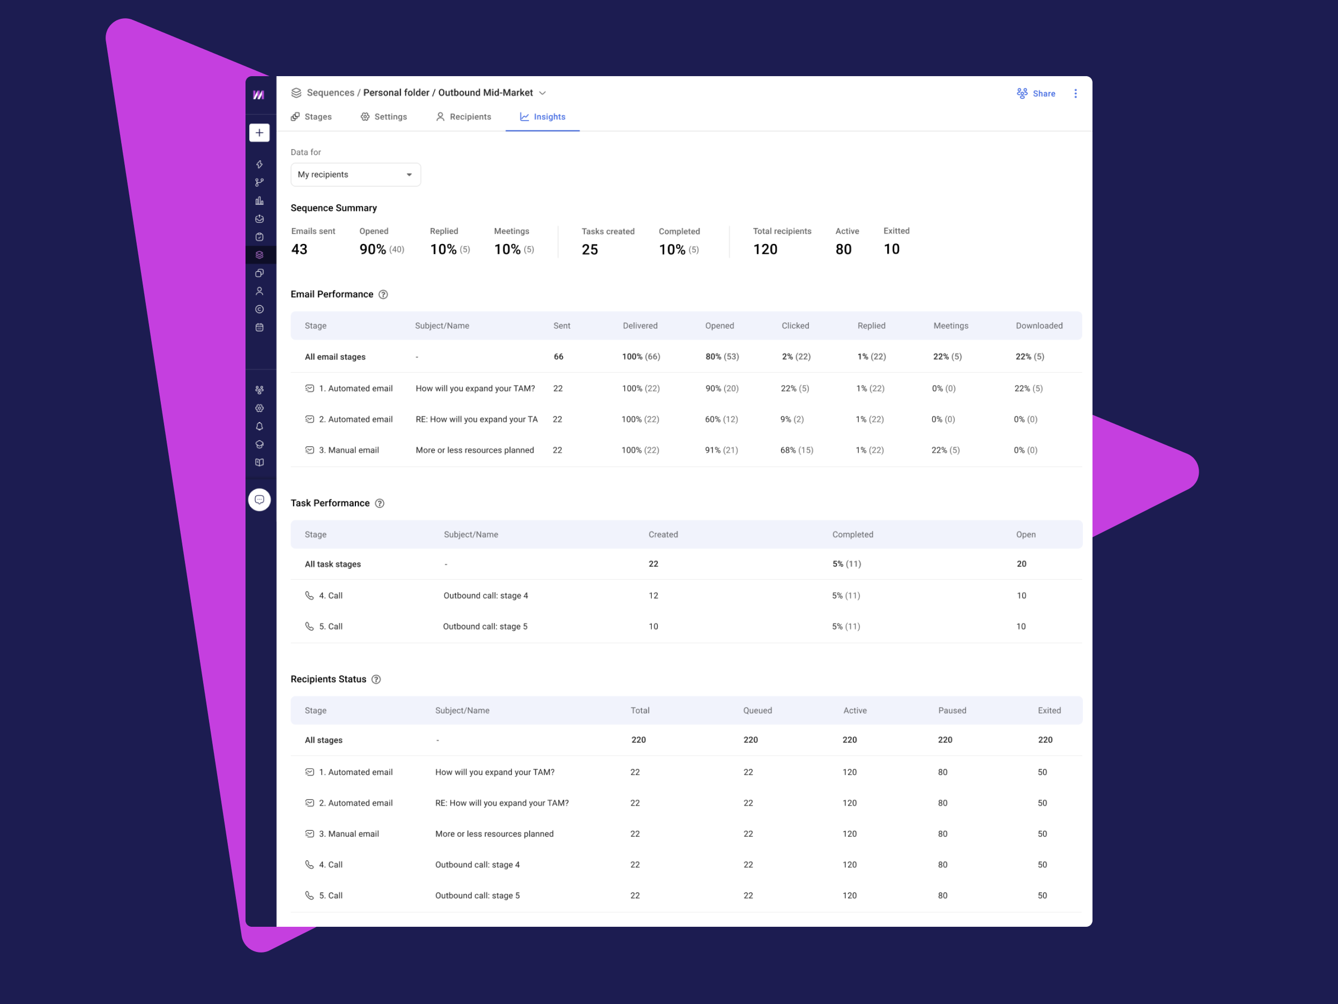Click the settings gear in the lower sidebar
Viewport: 1338px width, 1004px height.
point(259,408)
